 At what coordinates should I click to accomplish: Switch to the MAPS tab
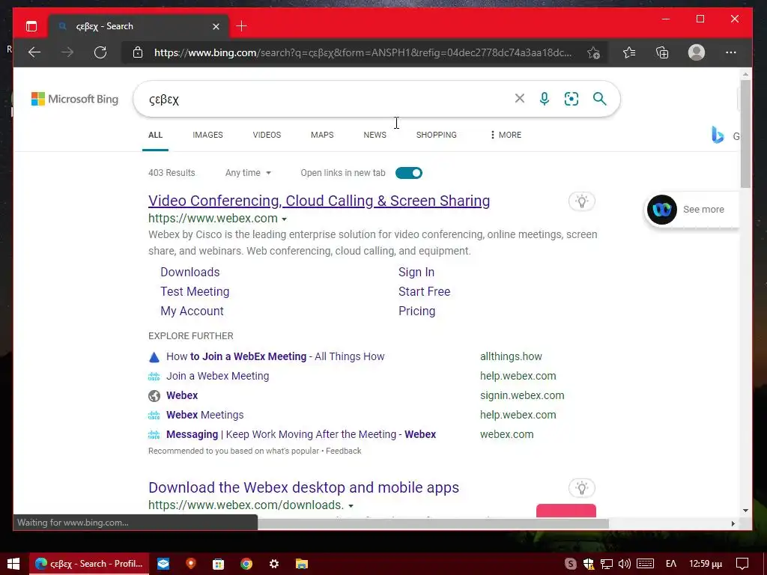[x=322, y=135]
